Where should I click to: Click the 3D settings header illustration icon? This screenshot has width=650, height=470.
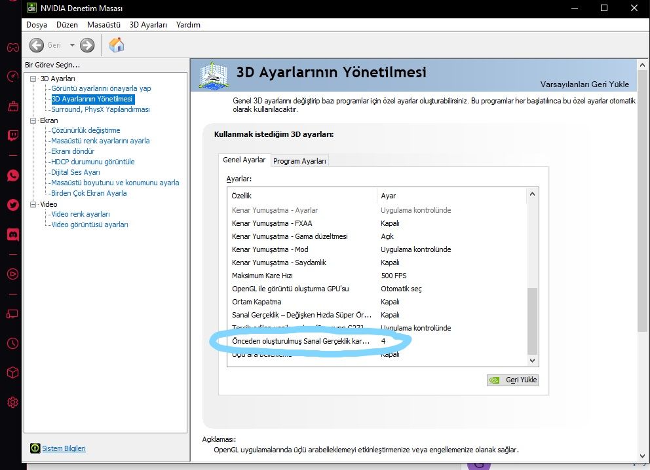click(x=213, y=75)
